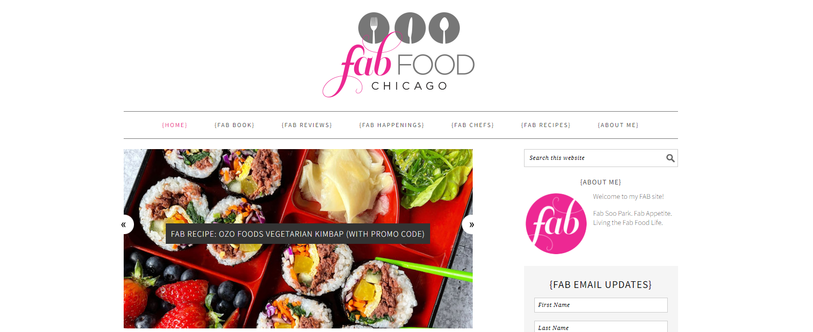813x332 pixels.
Task: Visit the {ABOUT ME} nav link
Action: point(618,125)
